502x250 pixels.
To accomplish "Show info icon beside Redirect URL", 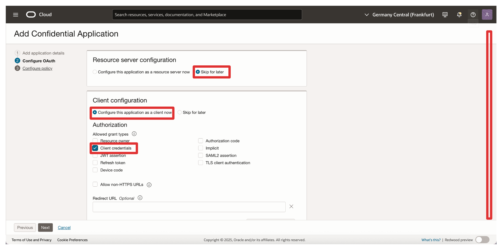I will tap(140, 198).
